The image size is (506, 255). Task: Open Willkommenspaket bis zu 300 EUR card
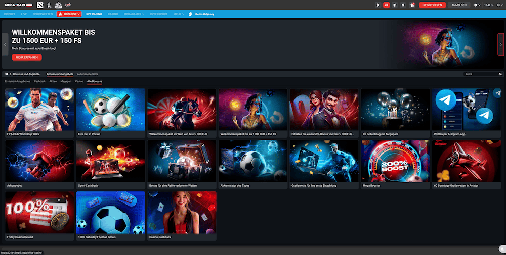(182, 113)
